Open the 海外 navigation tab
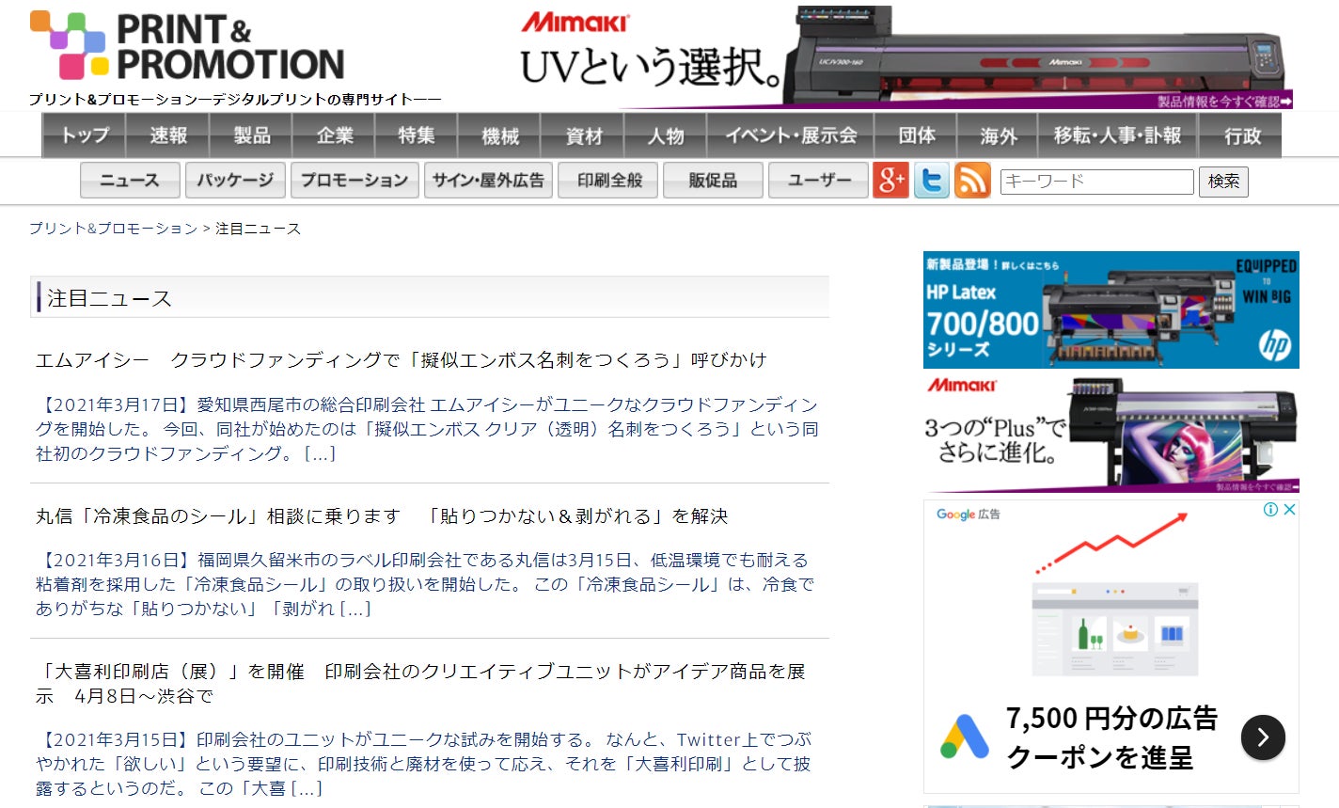 [998, 135]
